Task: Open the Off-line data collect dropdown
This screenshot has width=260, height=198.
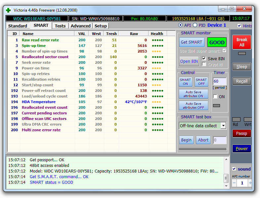Action: [x=223, y=126]
